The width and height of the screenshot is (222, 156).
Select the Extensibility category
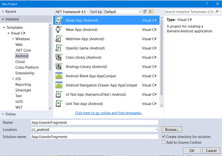(x=25, y=73)
